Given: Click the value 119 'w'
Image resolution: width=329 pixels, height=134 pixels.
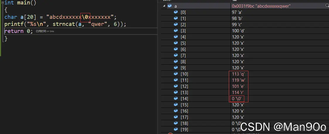Looking at the screenshot, I should (239, 80).
